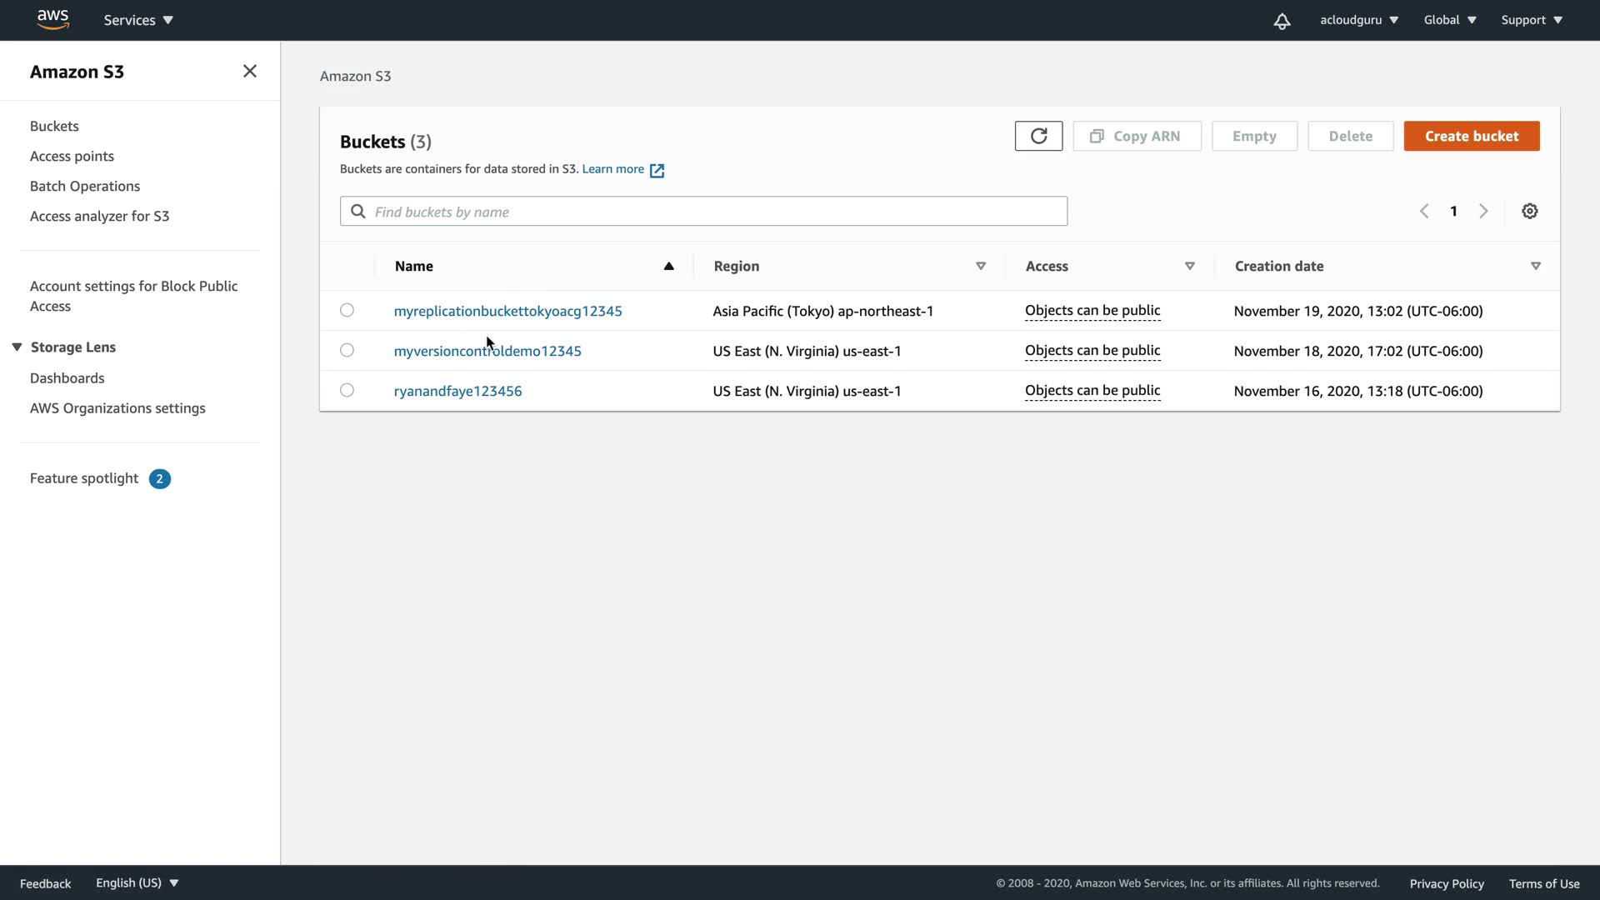Close the Amazon S3 side panel
This screenshot has height=900, width=1600.
(249, 72)
